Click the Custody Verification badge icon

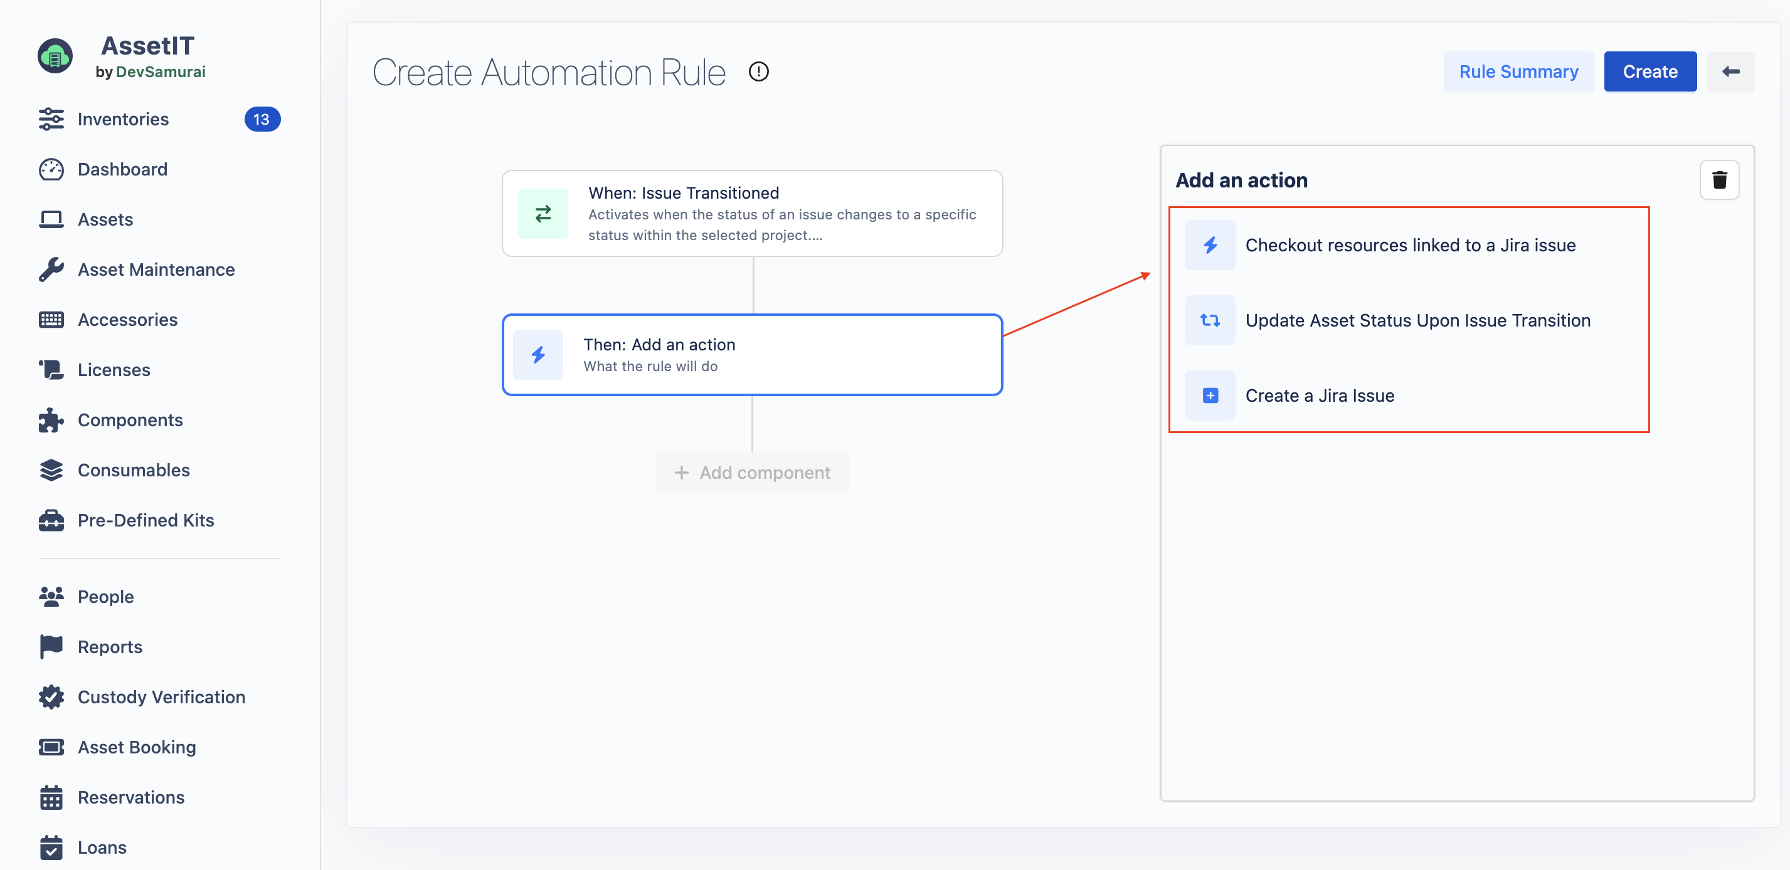point(51,696)
